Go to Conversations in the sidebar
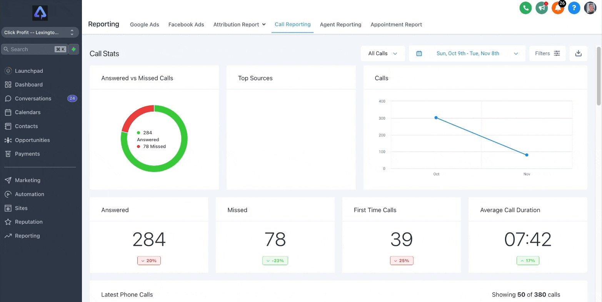Image resolution: width=602 pixels, height=302 pixels. [33, 98]
